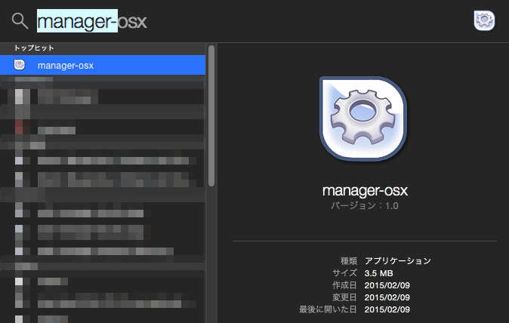509x323 pixels.
Task: Click the small gear icon in manager-osx row
Action: point(20,65)
